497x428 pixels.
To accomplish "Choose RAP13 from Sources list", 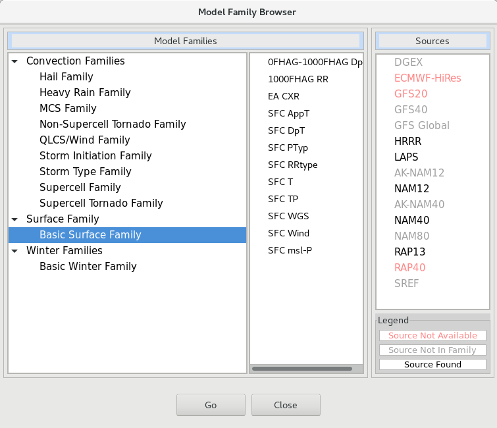I will (409, 252).
